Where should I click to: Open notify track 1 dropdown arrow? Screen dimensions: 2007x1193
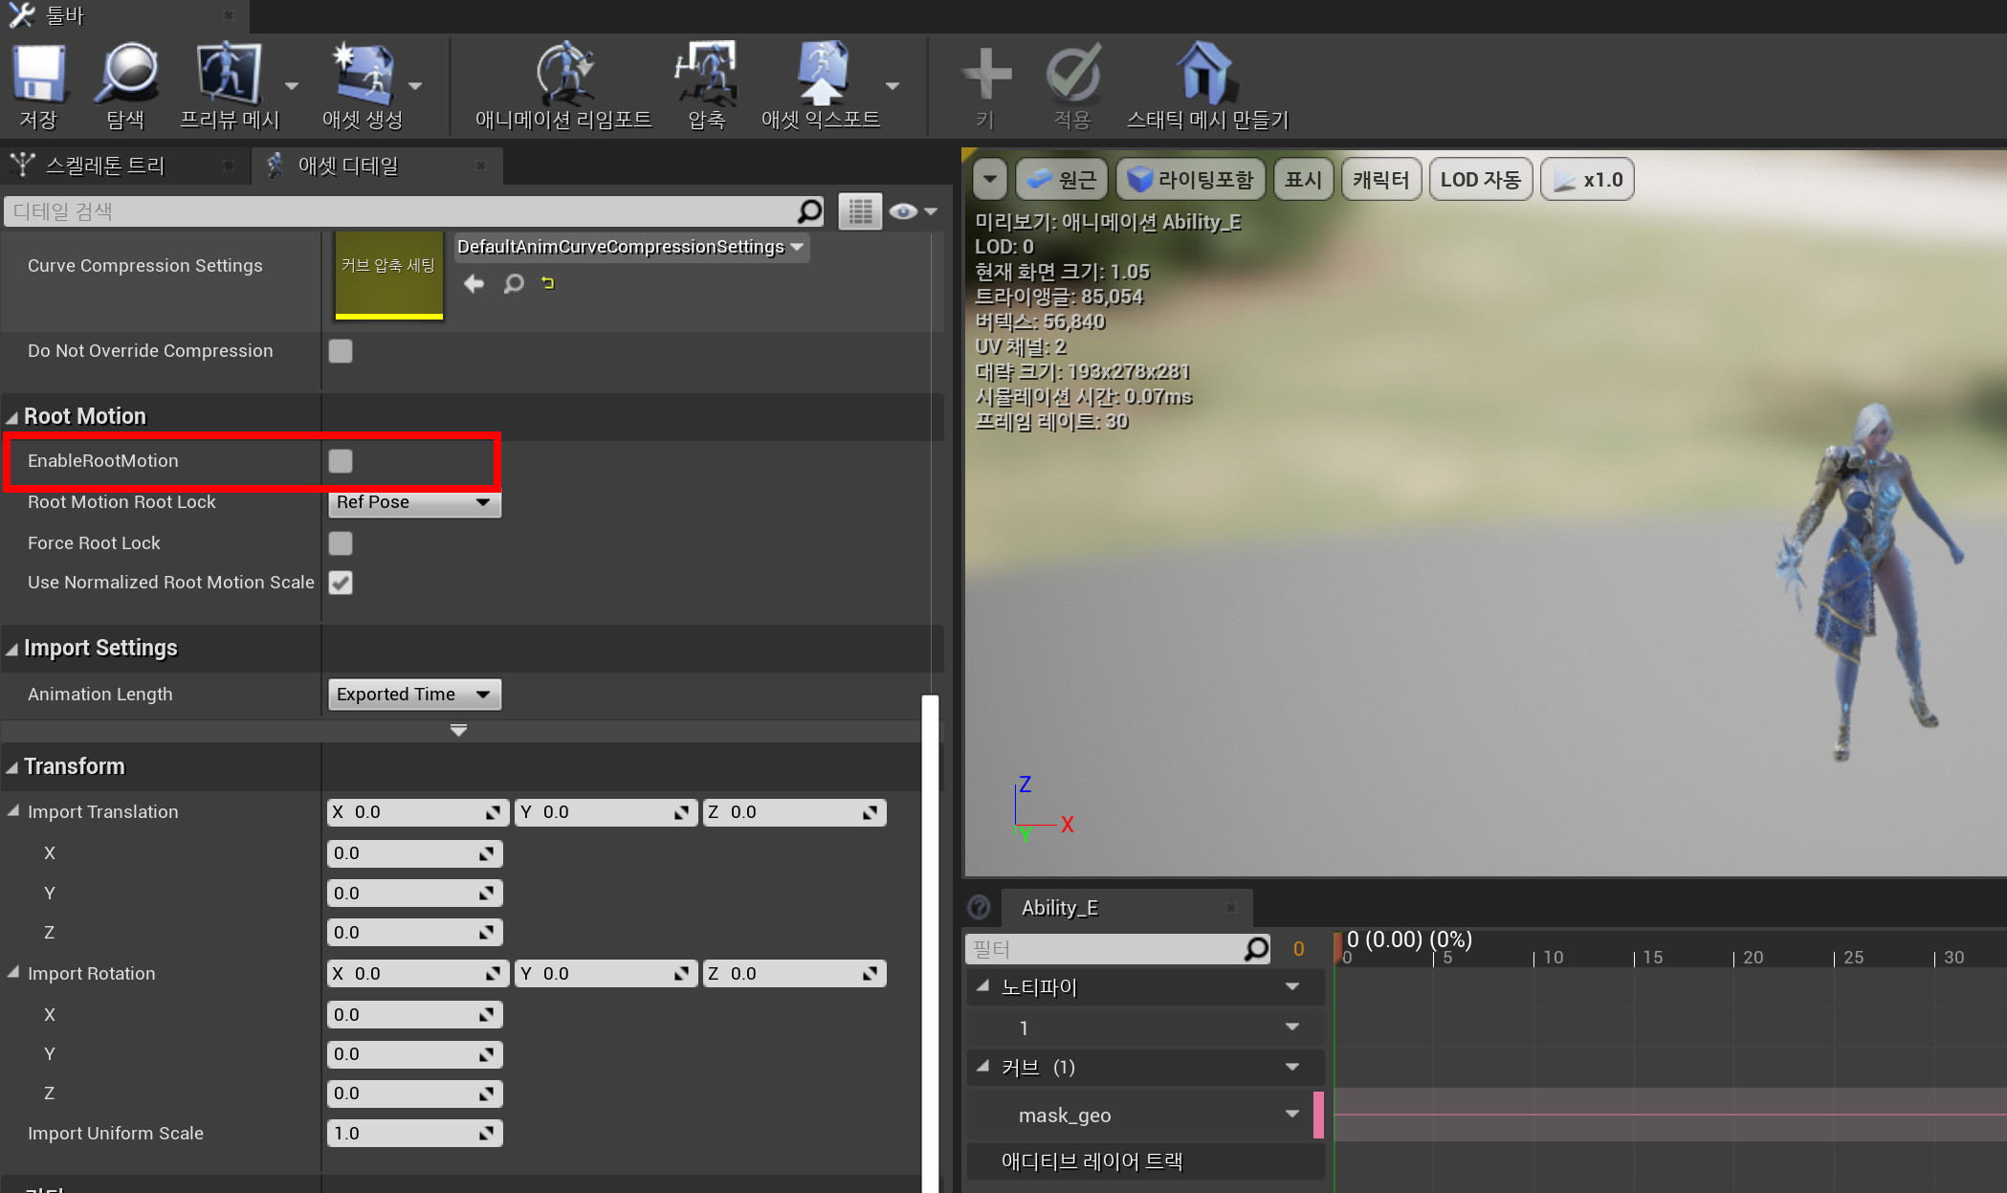tap(1292, 1027)
